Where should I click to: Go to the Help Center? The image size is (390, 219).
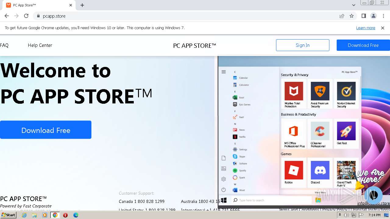[40, 45]
